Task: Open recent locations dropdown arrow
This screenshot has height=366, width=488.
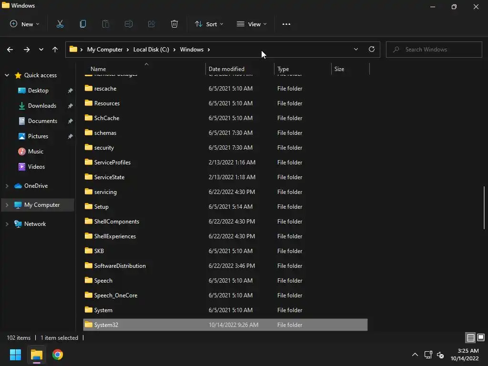Action: click(x=41, y=50)
